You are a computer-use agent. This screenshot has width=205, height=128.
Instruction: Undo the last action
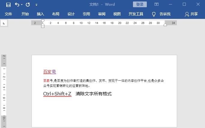coord(17,4)
